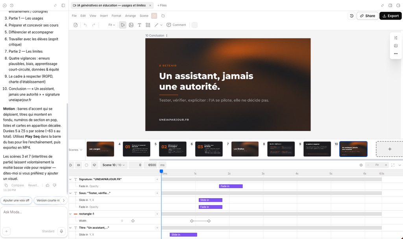Select the Text tool
The image size is (403, 239).
(139, 25)
